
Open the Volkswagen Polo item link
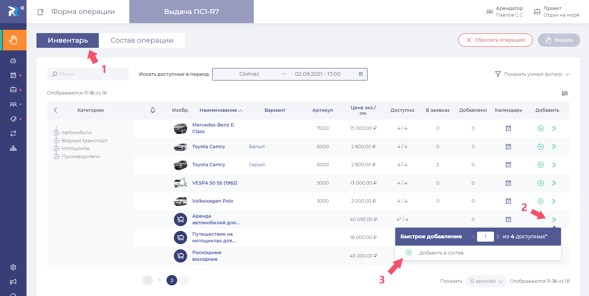tap(213, 201)
